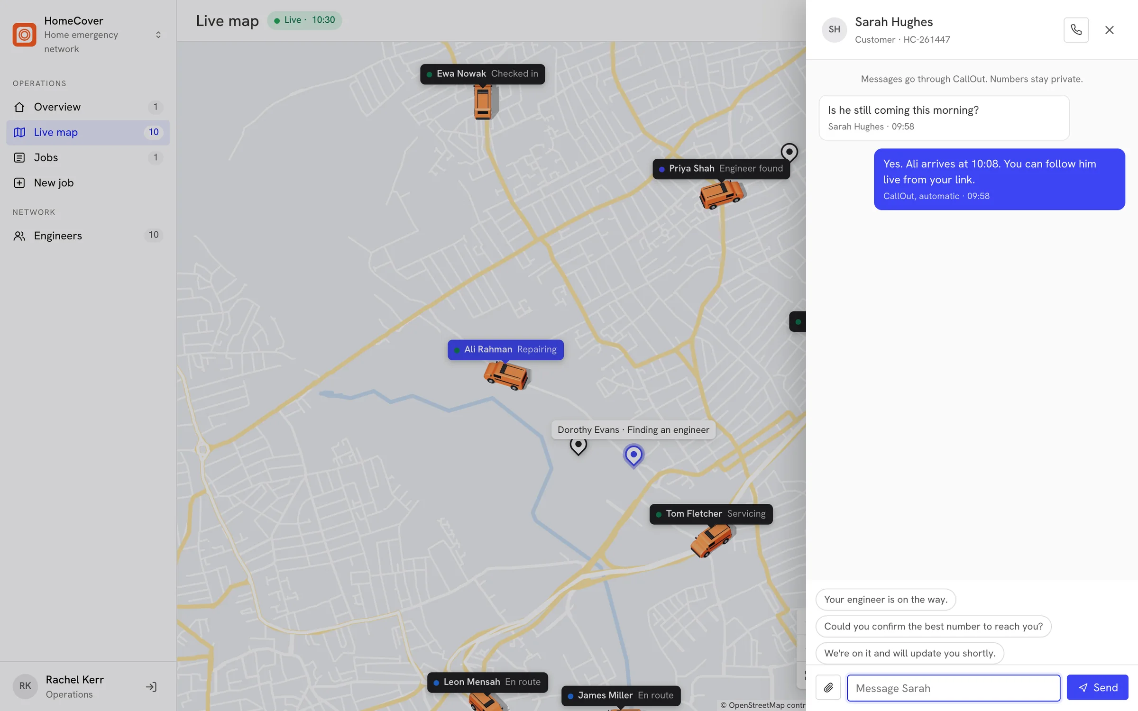Screen dimensions: 1138x711
Task: Click the Live 10:30 status badge
Action: 304,20
